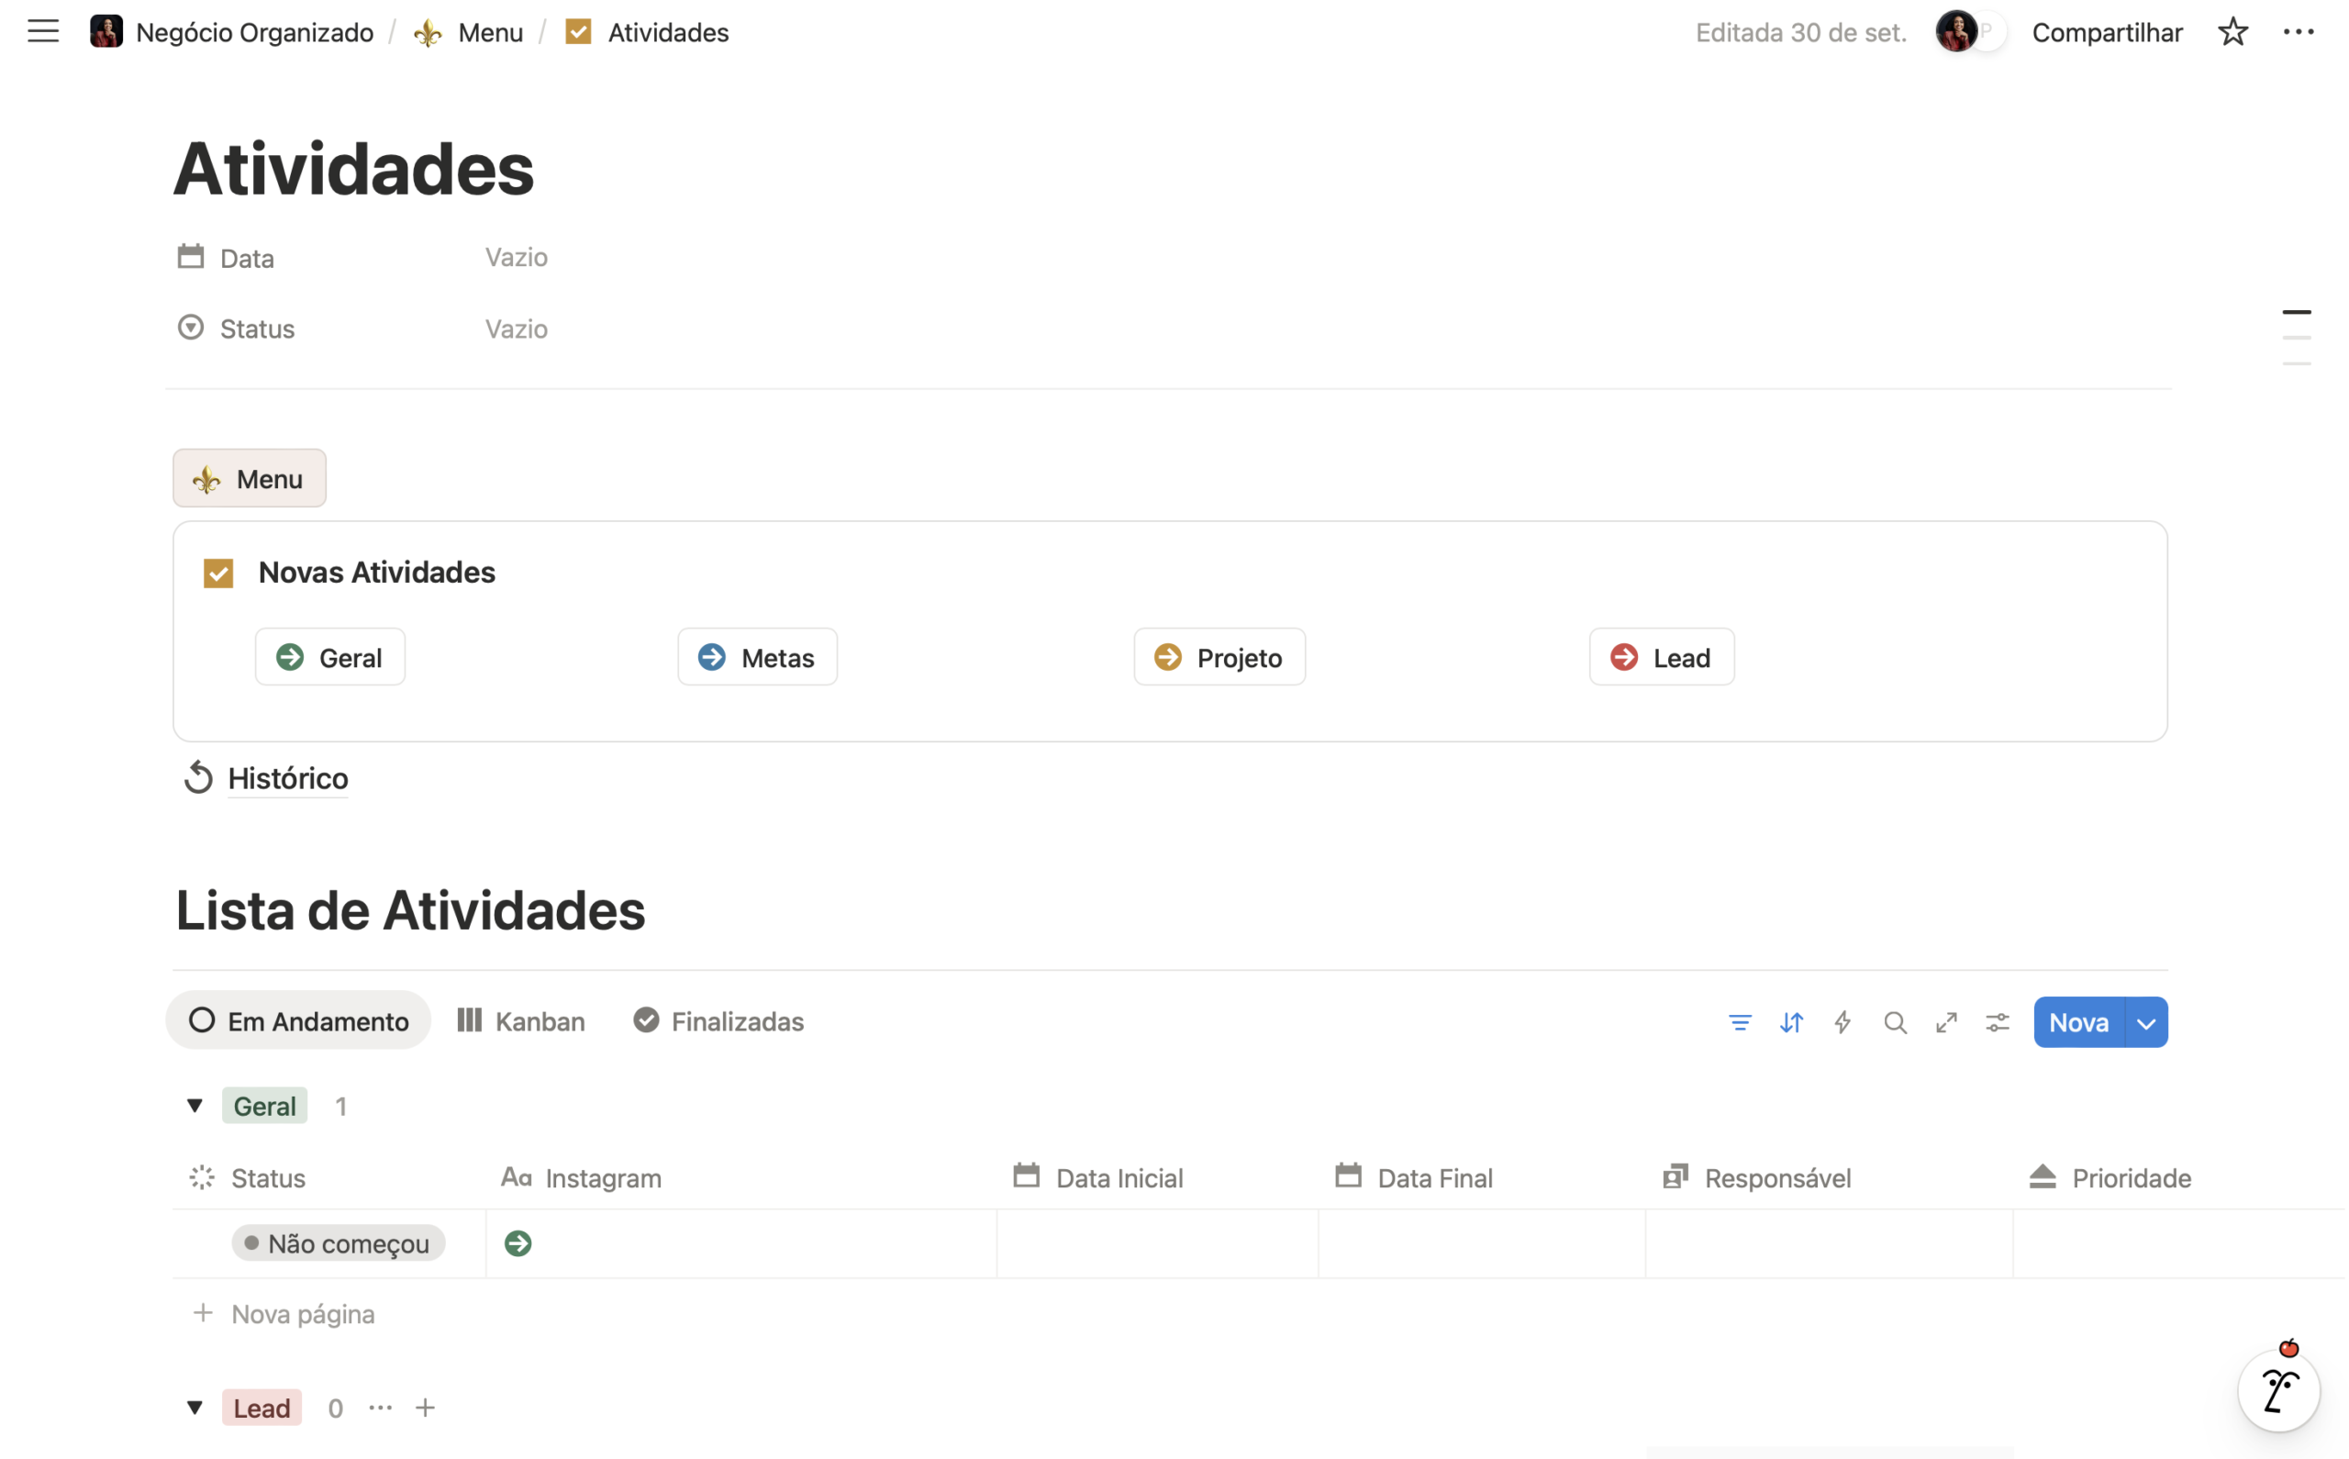The height and width of the screenshot is (1459, 2349).
Task: Collapse the Geral group triangle
Action: click(x=195, y=1106)
